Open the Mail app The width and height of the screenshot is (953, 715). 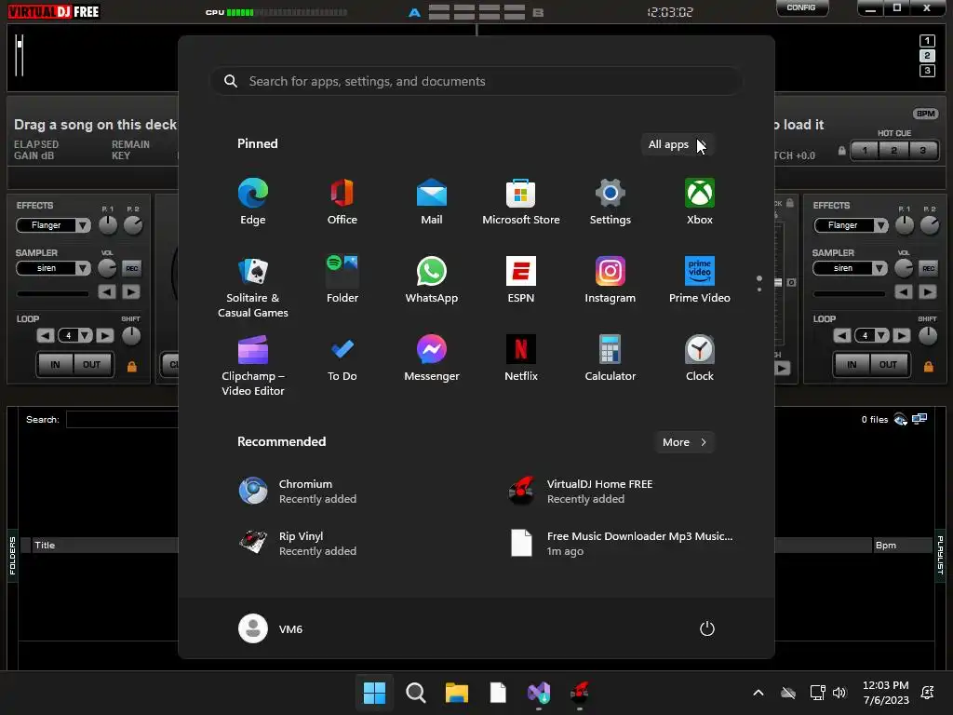432,202
